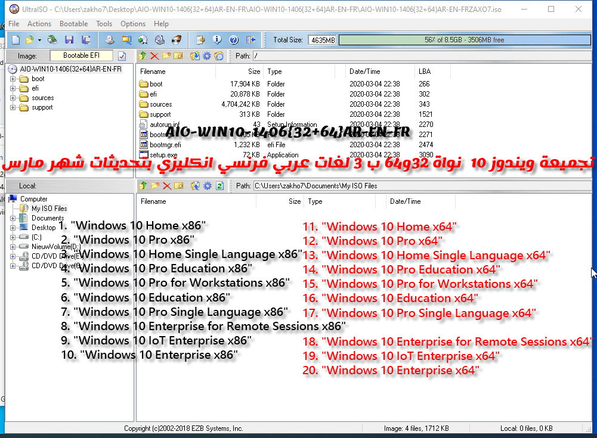Click the Rename icon in Local pane toolbar

pos(178,186)
